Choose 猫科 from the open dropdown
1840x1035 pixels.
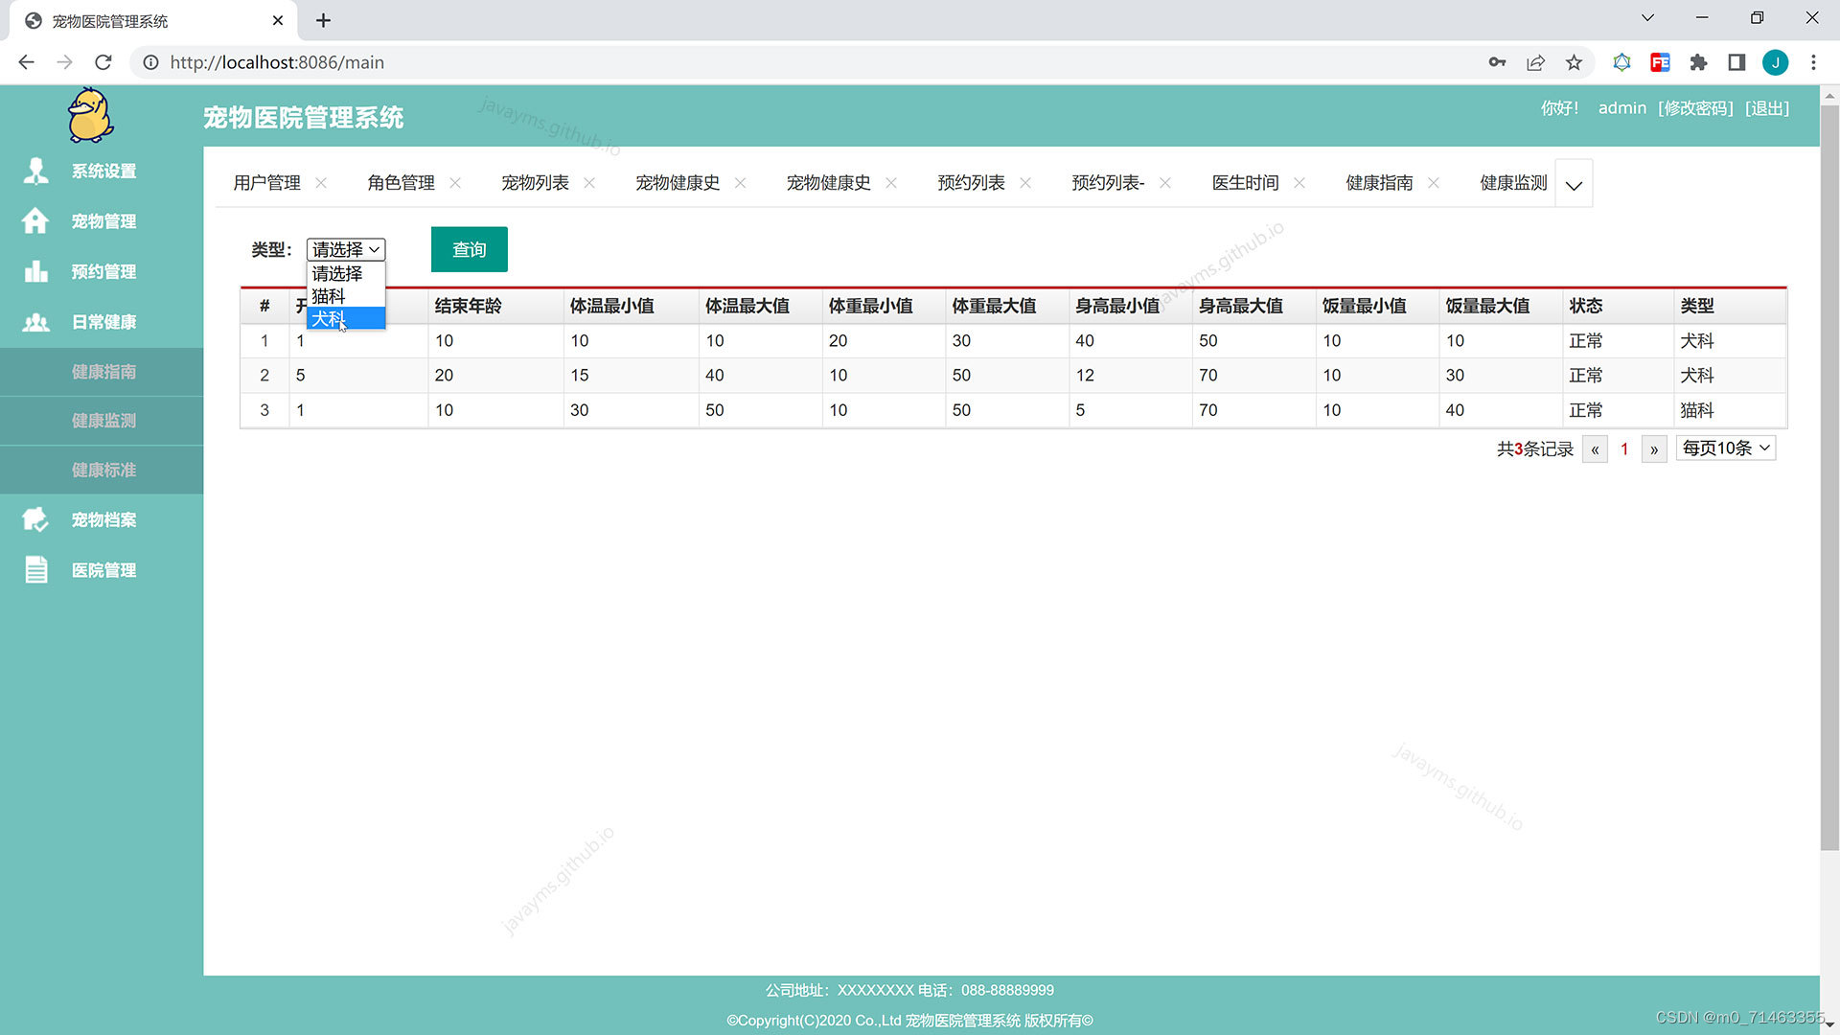328,296
